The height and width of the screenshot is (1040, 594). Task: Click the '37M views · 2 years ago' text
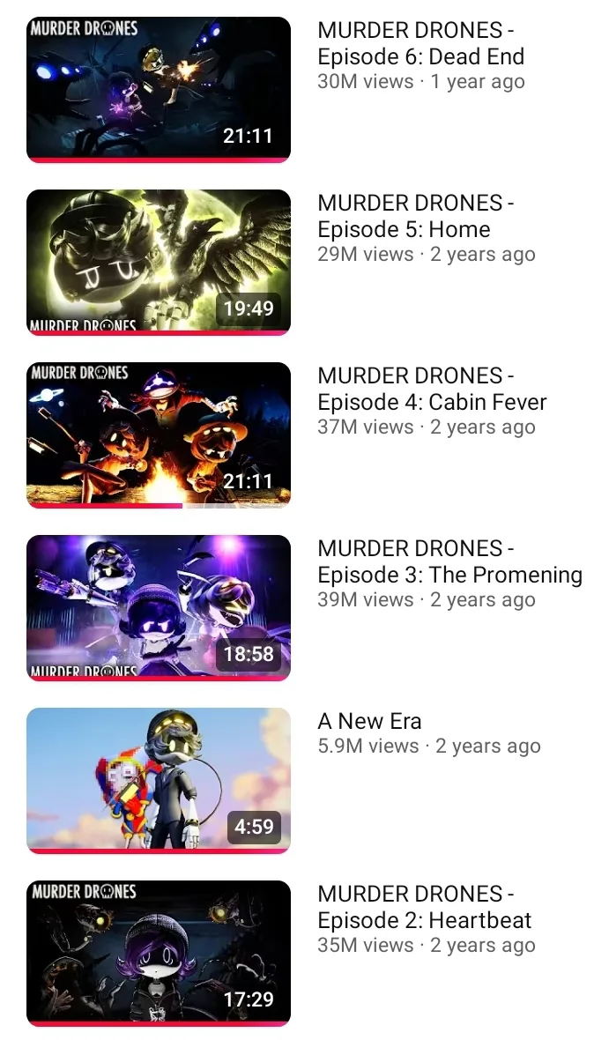point(427,427)
